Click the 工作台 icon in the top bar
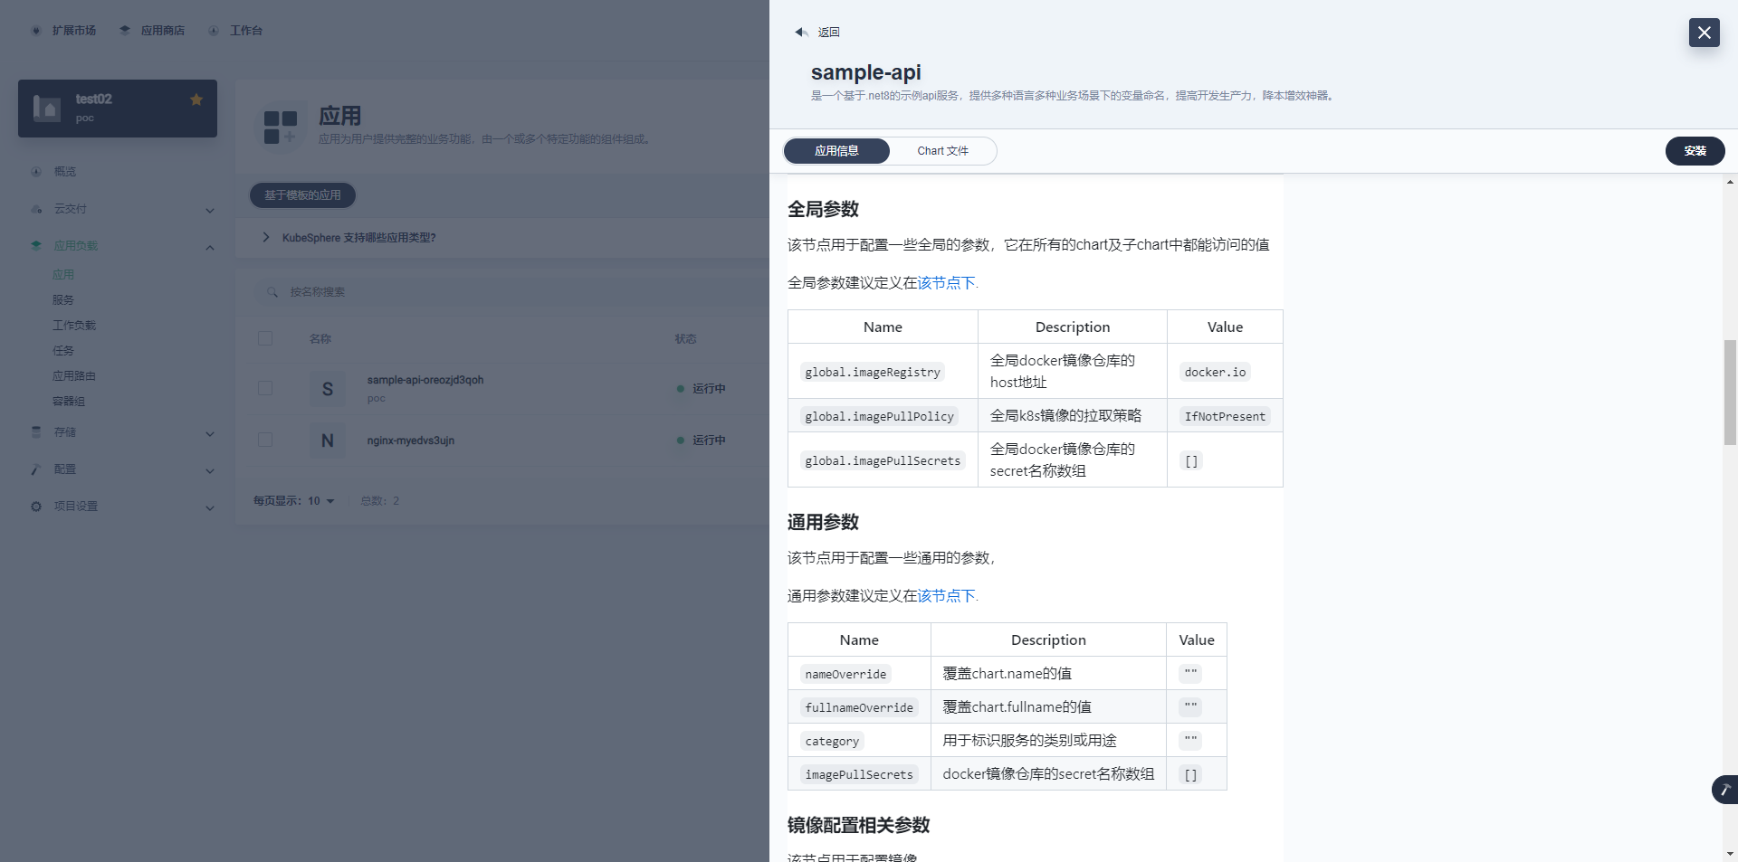 coord(214,31)
